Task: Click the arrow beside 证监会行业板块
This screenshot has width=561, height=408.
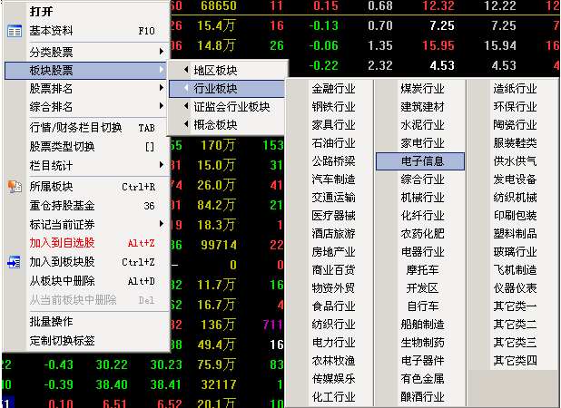Action: pos(186,106)
